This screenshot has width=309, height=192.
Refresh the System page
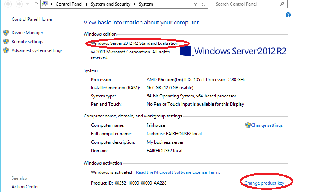(x=204, y=4)
